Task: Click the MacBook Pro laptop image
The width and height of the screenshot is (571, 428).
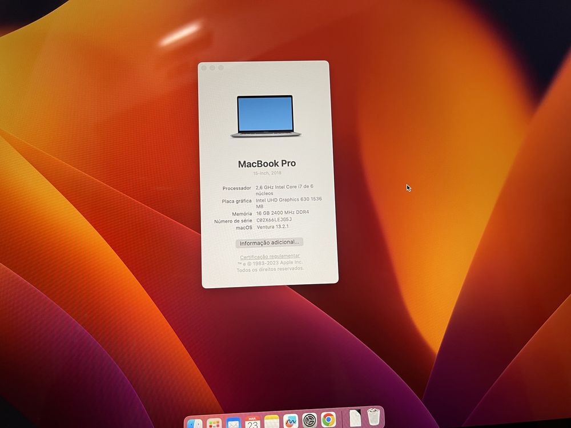Action: [266, 116]
